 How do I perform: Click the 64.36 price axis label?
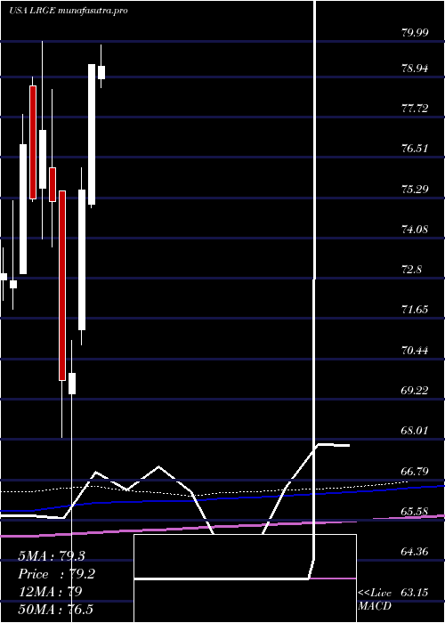pyautogui.click(x=415, y=553)
